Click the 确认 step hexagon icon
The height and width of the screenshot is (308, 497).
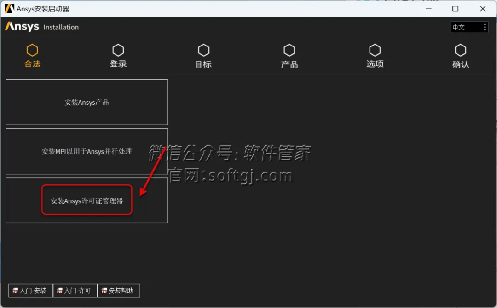[461, 50]
